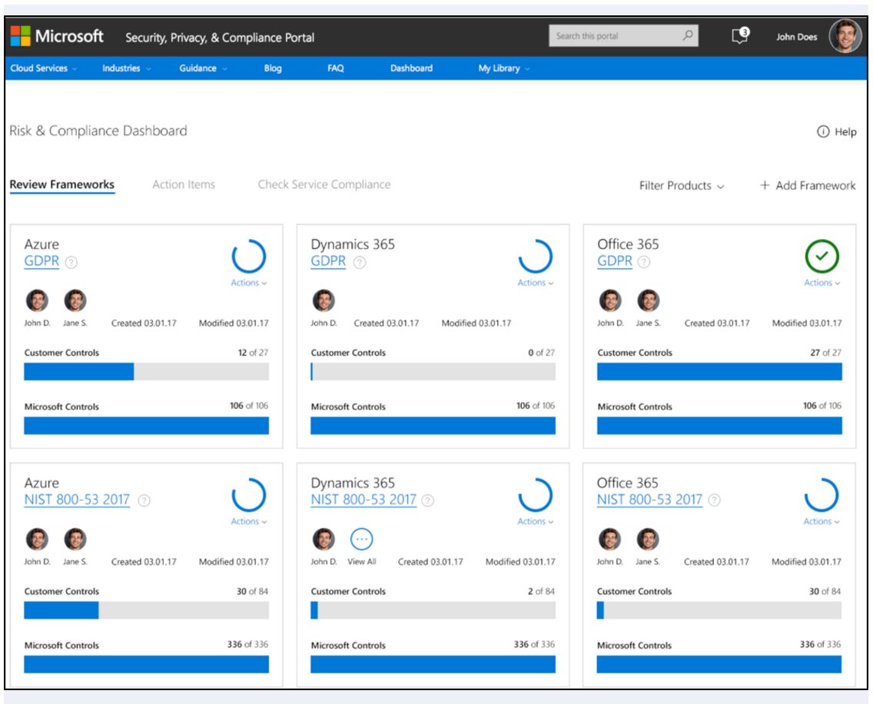Open the Dynamics 365 GDPR link
Image resolution: width=873 pixels, height=704 pixels.
(x=328, y=261)
